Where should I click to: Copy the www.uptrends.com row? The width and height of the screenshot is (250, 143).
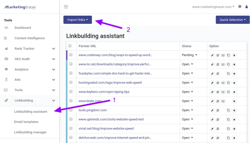[x=228, y=120]
